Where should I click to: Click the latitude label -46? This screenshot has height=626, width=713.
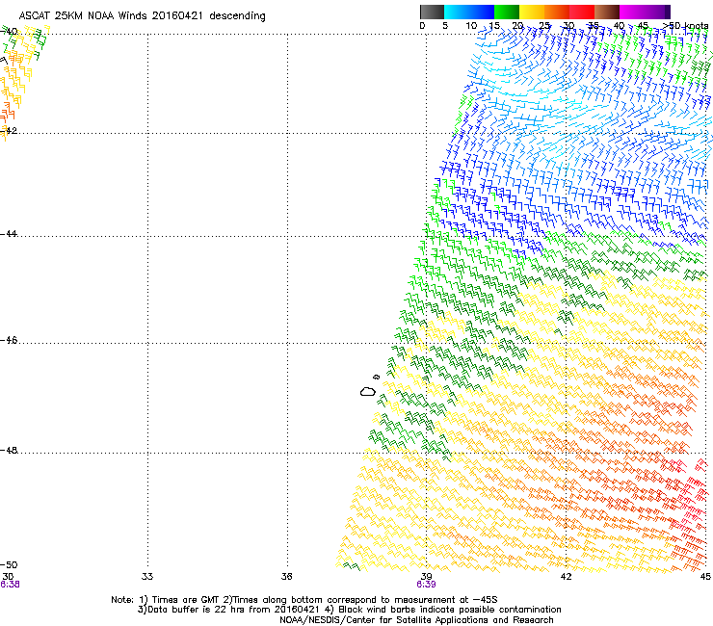pyautogui.click(x=9, y=340)
